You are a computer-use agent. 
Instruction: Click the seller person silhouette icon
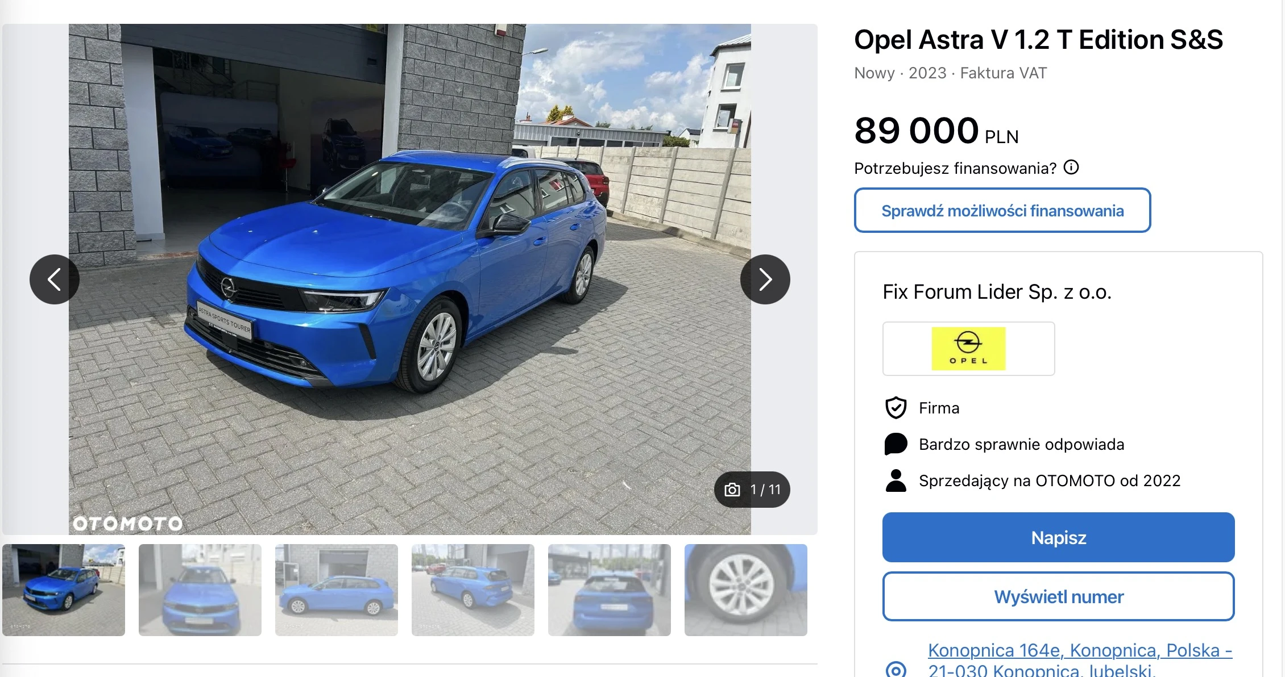pos(896,480)
